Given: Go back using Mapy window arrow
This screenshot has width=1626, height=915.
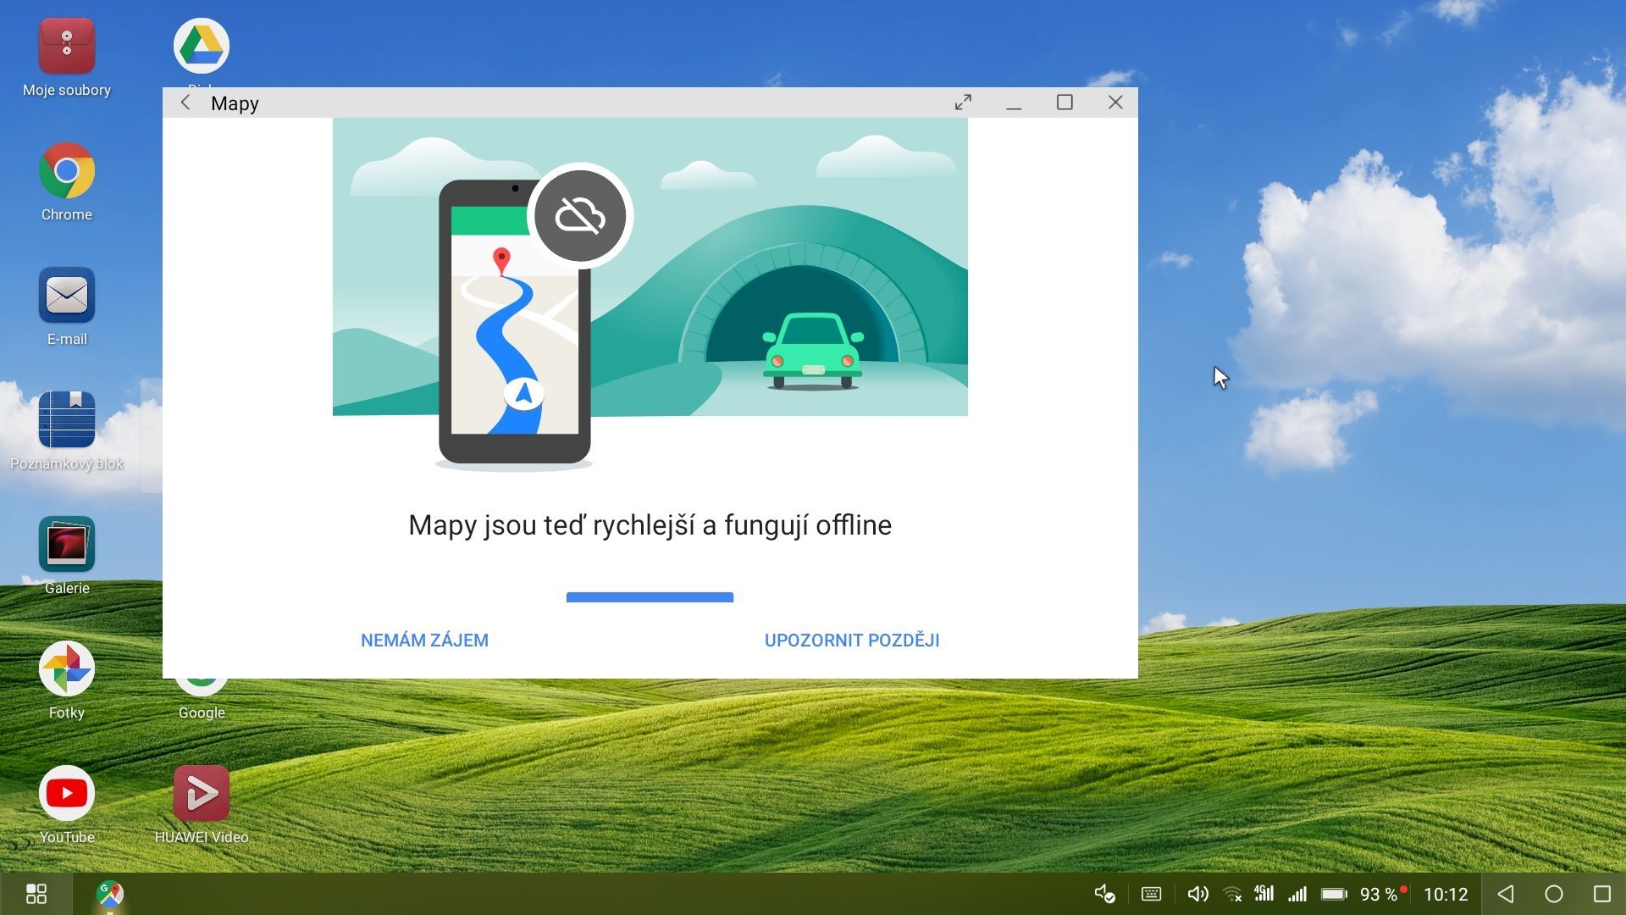Looking at the screenshot, I should 185,103.
